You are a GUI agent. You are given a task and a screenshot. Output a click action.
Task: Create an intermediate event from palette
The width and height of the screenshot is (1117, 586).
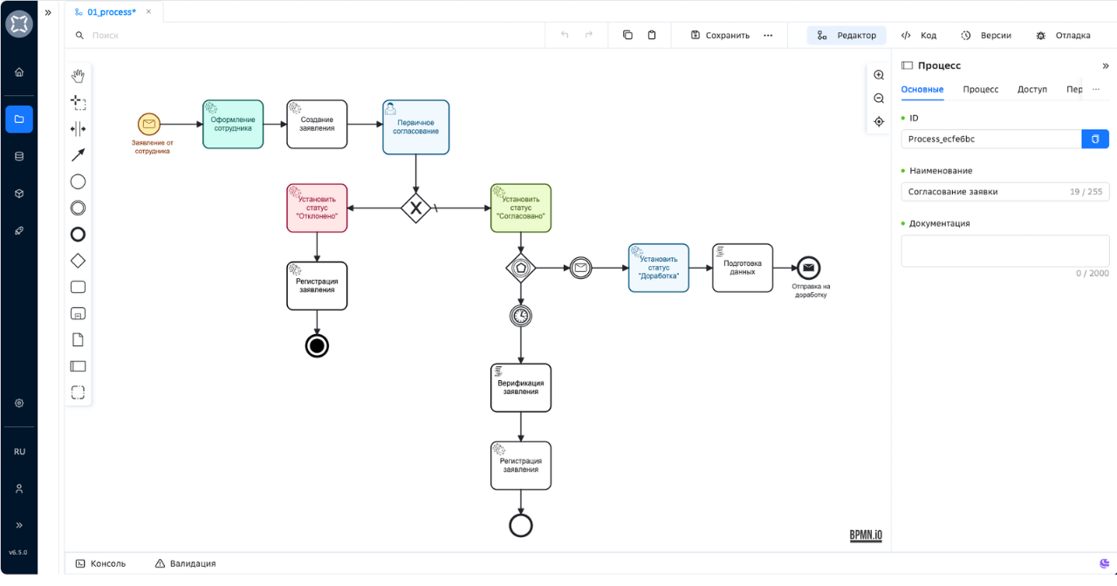78,208
